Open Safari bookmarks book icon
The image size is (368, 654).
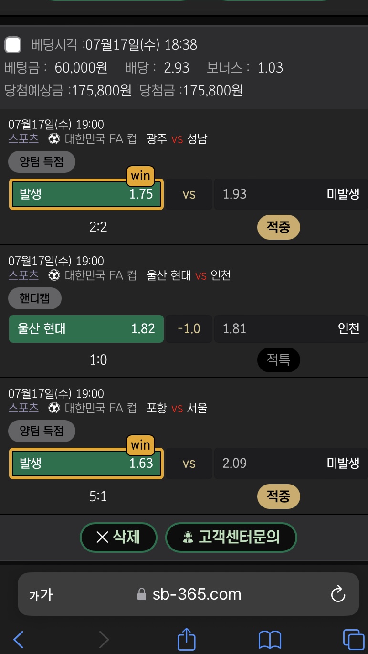[270, 639]
